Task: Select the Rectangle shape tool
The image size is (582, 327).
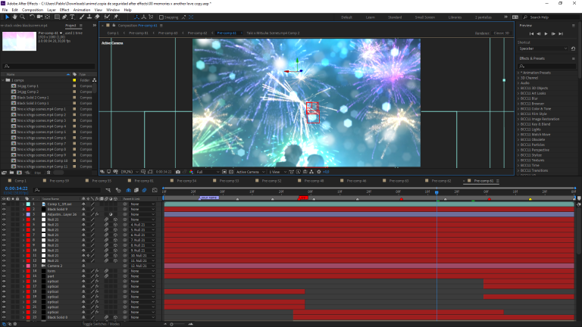Action: pos(57,17)
